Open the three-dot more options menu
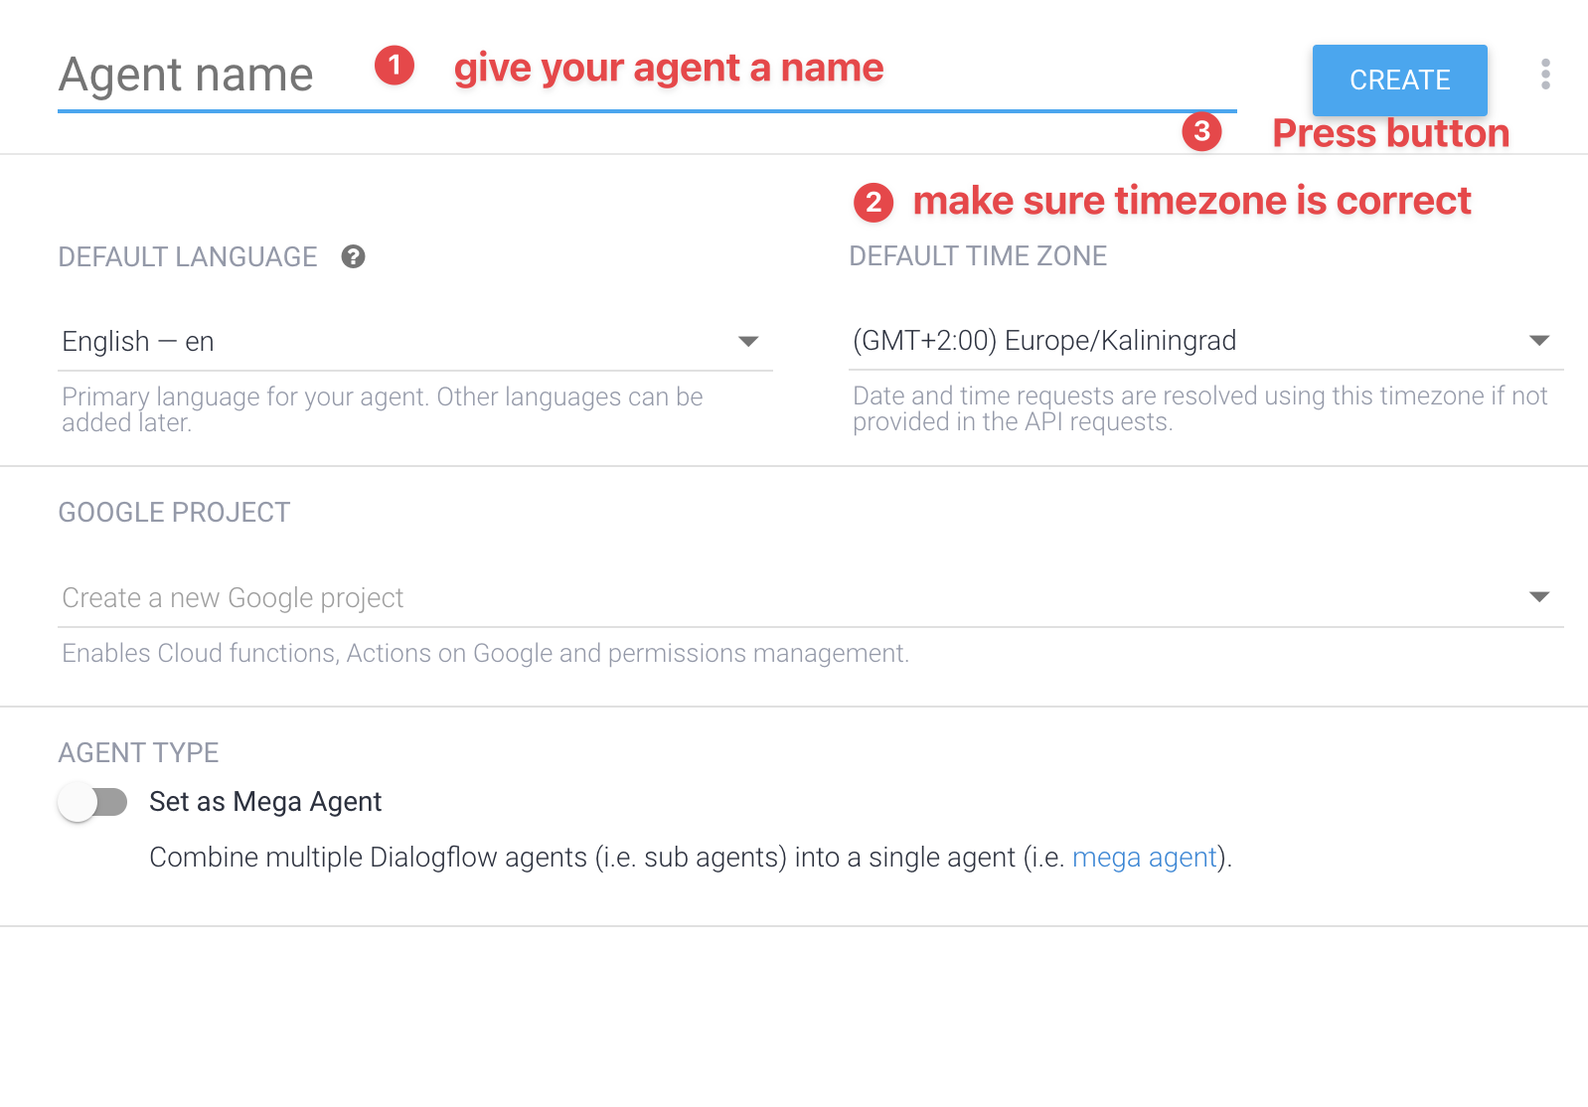This screenshot has height=1107, width=1588. (1545, 75)
